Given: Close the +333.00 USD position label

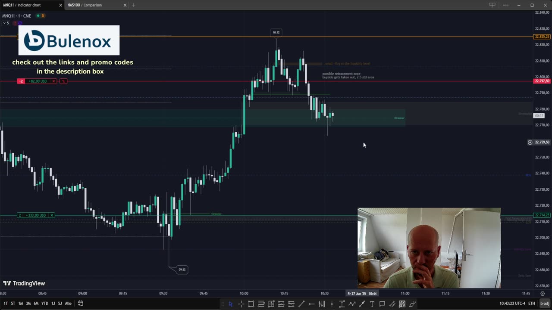Looking at the screenshot, I should (x=52, y=215).
